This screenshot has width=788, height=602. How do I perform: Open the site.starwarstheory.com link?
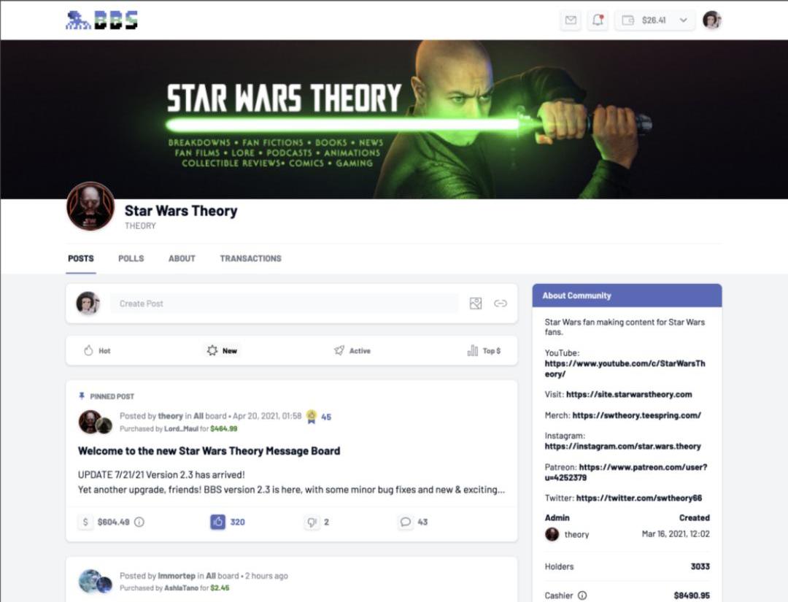coord(629,395)
